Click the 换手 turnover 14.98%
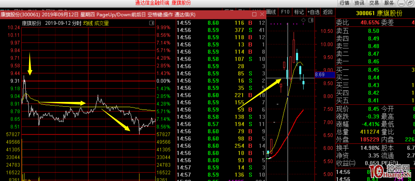 tap(370, 148)
